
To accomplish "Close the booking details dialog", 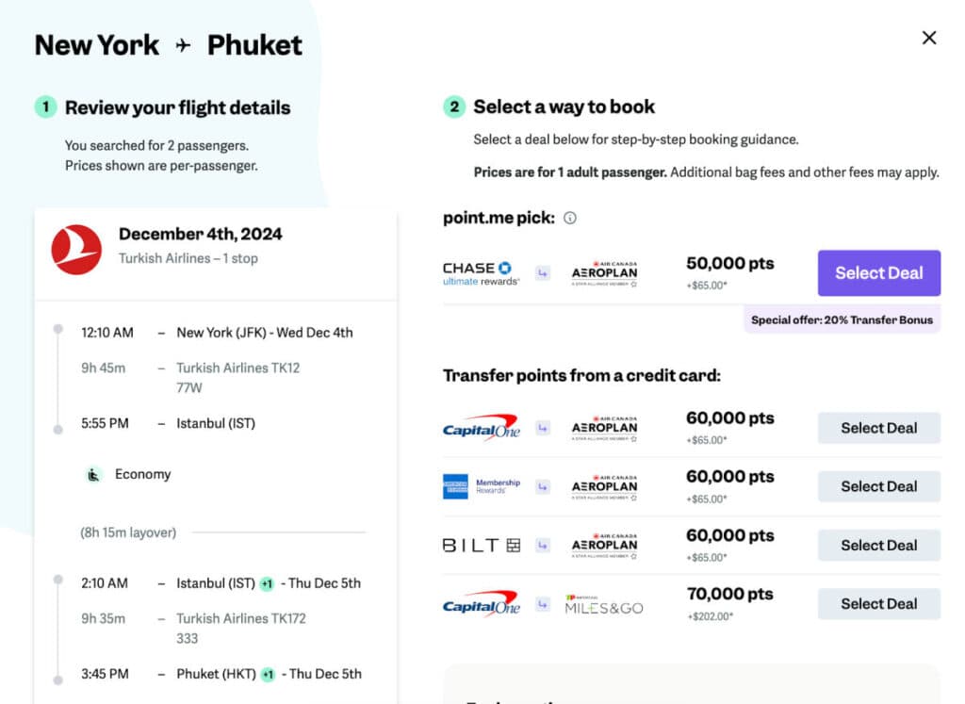I will click(x=929, y=38).
